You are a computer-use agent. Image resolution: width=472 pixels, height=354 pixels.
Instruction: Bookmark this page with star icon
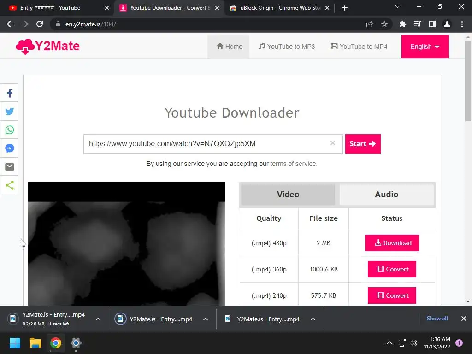pos(384,24)
